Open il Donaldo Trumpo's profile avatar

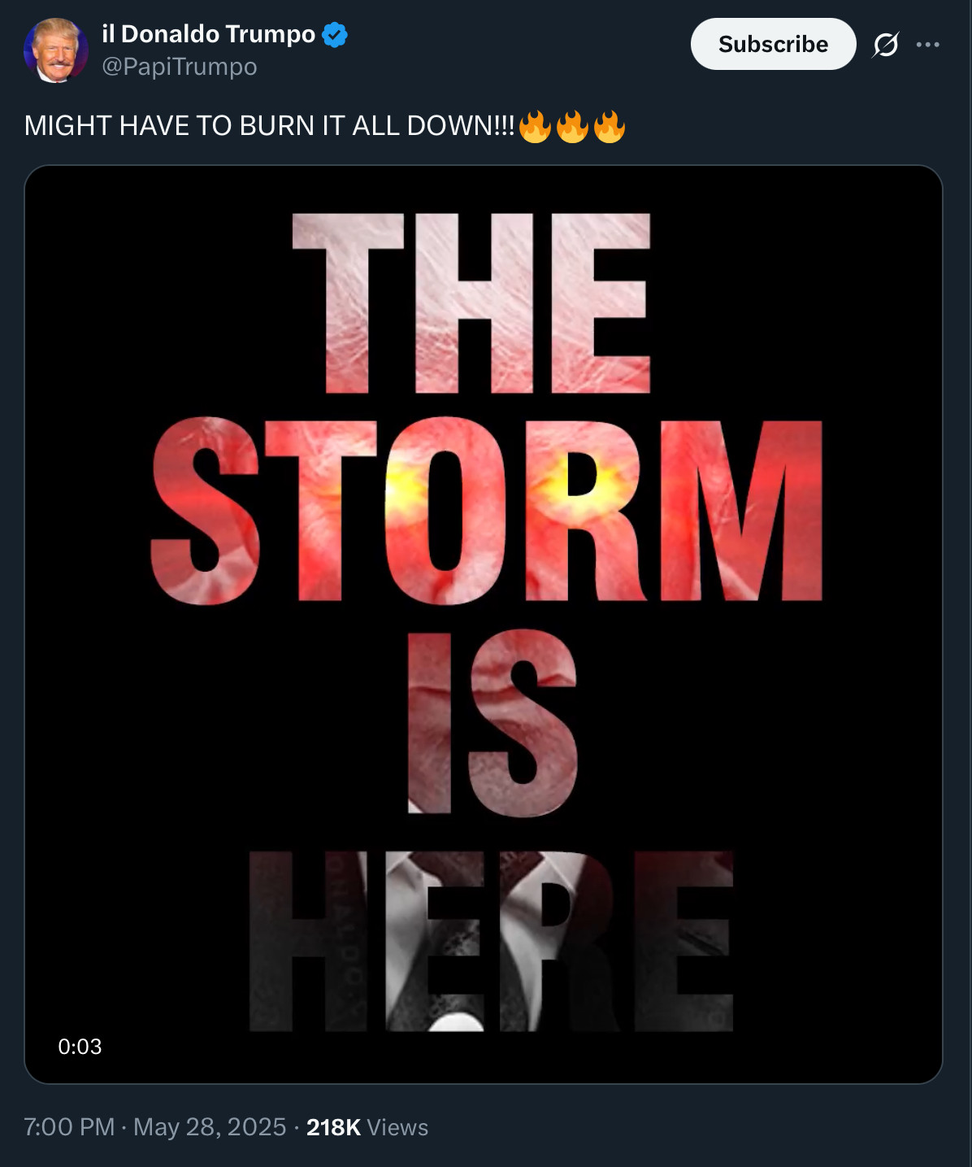point(56,50)
